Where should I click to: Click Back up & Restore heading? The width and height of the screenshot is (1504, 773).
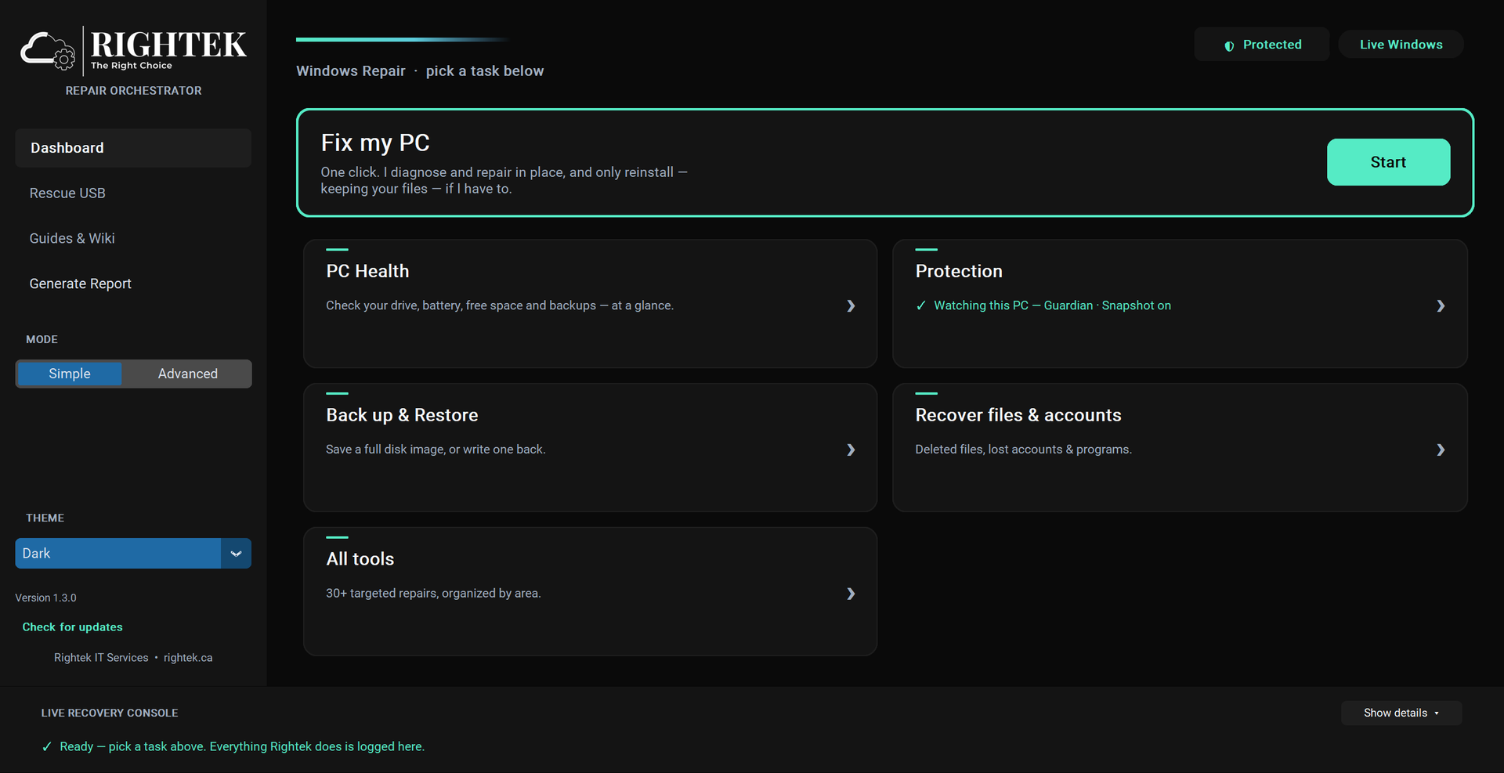tap(402, 415)
